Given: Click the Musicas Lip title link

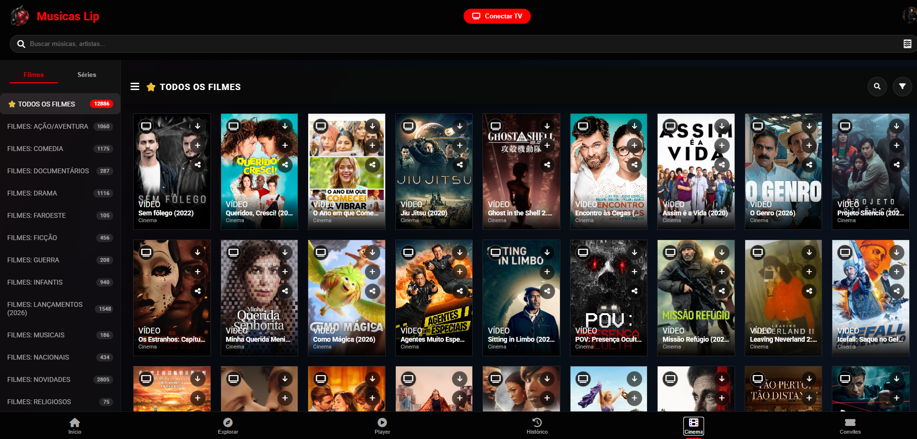Looking at the screenshot, I should [68, 16].
